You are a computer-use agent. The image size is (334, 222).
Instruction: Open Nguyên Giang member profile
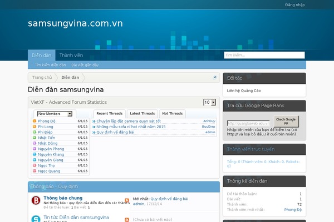[51, 159]
